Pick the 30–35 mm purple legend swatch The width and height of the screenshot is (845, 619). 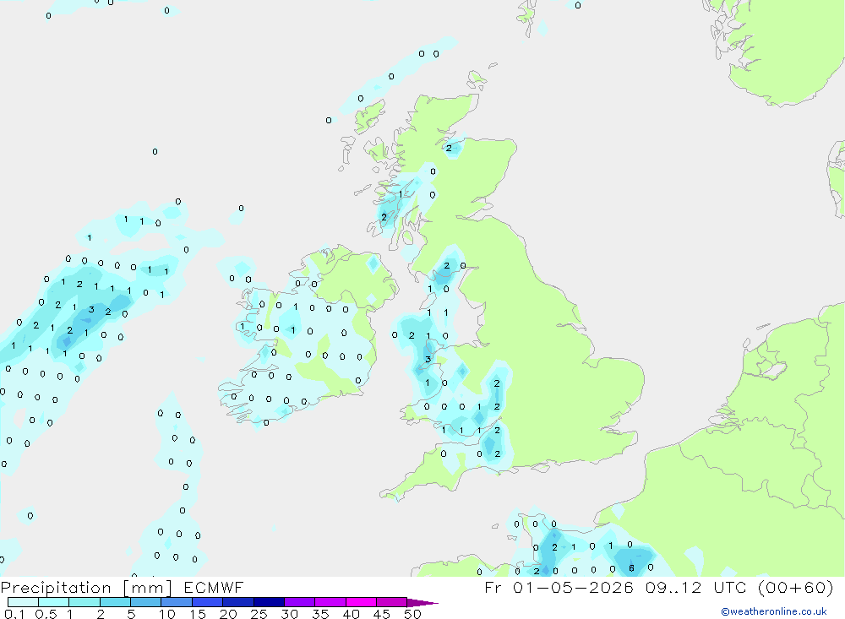tap(300, 602)
